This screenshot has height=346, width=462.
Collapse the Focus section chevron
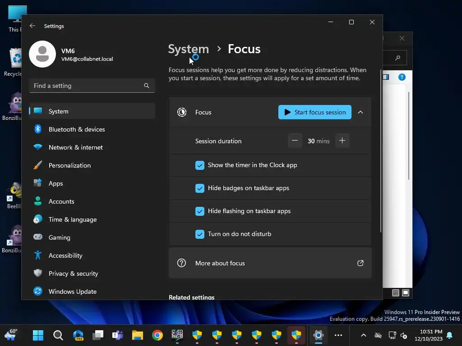click(360, 112)
